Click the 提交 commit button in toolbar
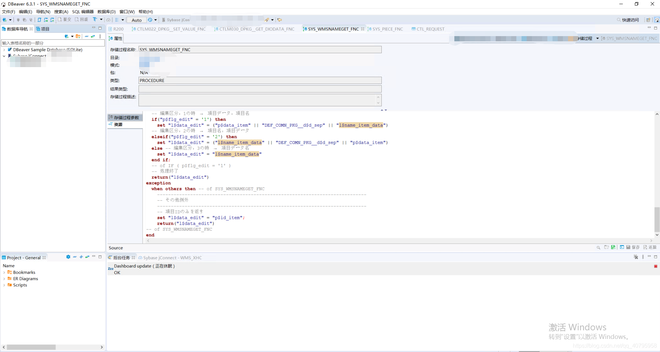660x352 pixels. (64, 20)
